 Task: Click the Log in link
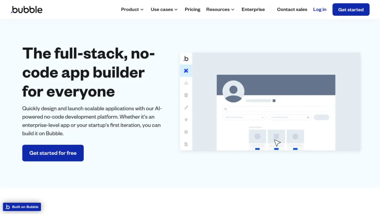tap(319, 10)
